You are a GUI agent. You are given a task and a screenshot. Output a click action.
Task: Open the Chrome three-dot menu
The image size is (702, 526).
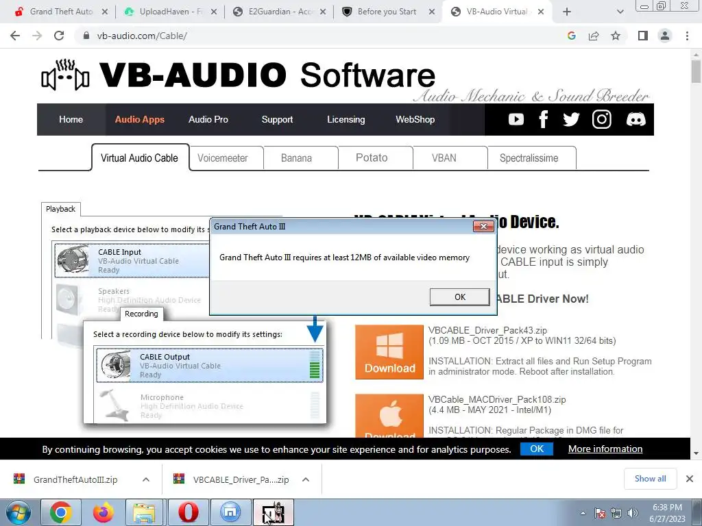tap(687, 36)
